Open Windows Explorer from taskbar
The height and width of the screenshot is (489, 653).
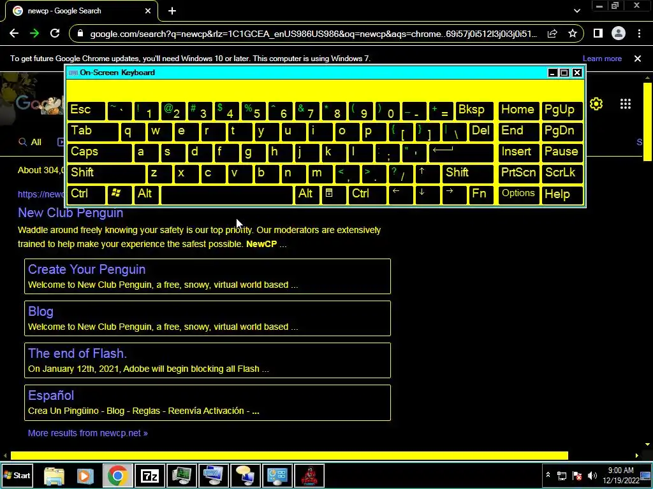tap(54, 476)
